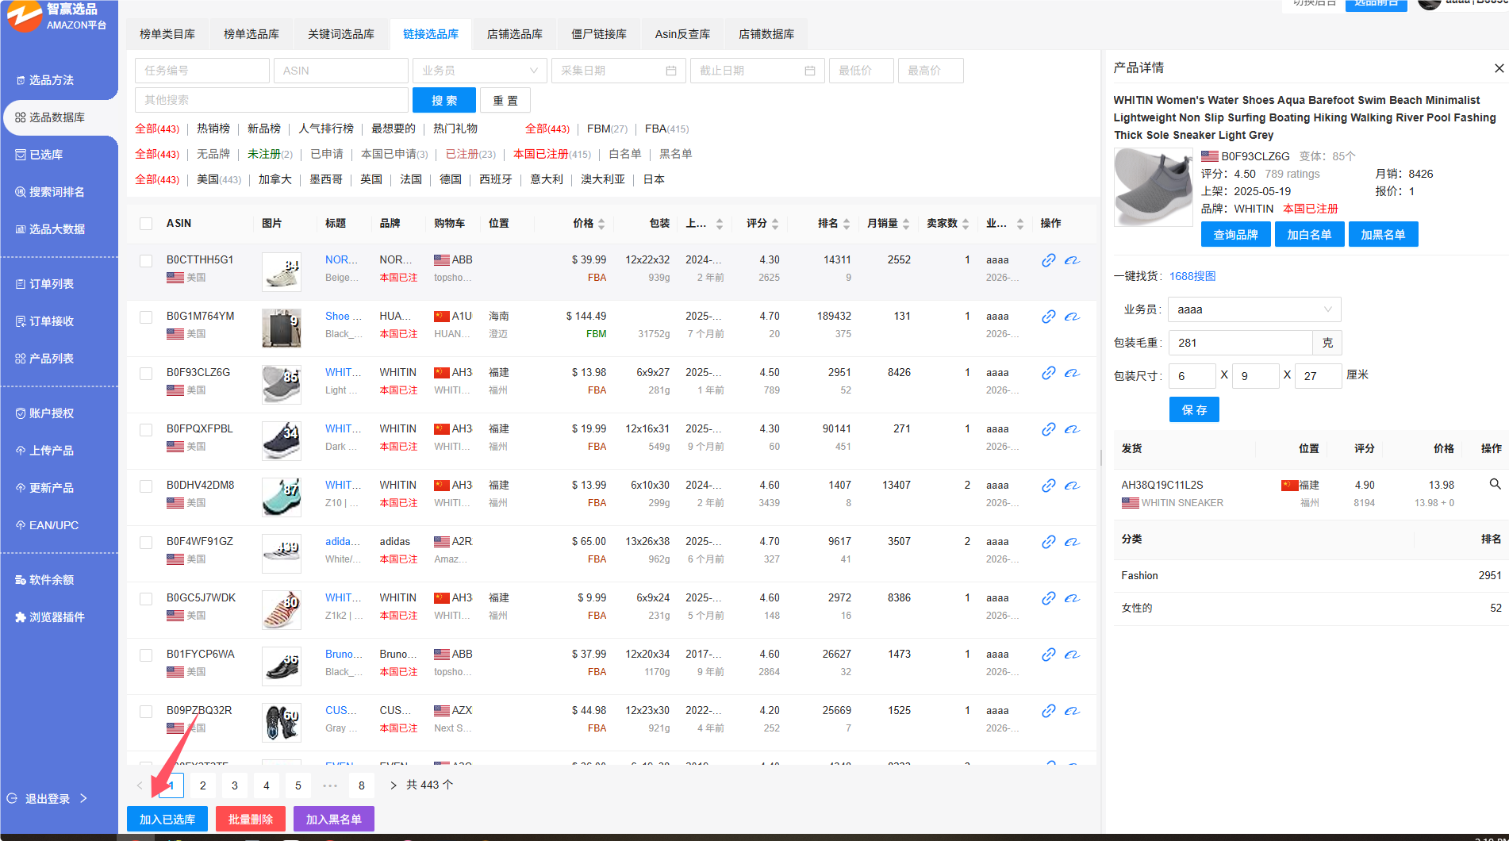Open 1688搜图 link

1192,276
